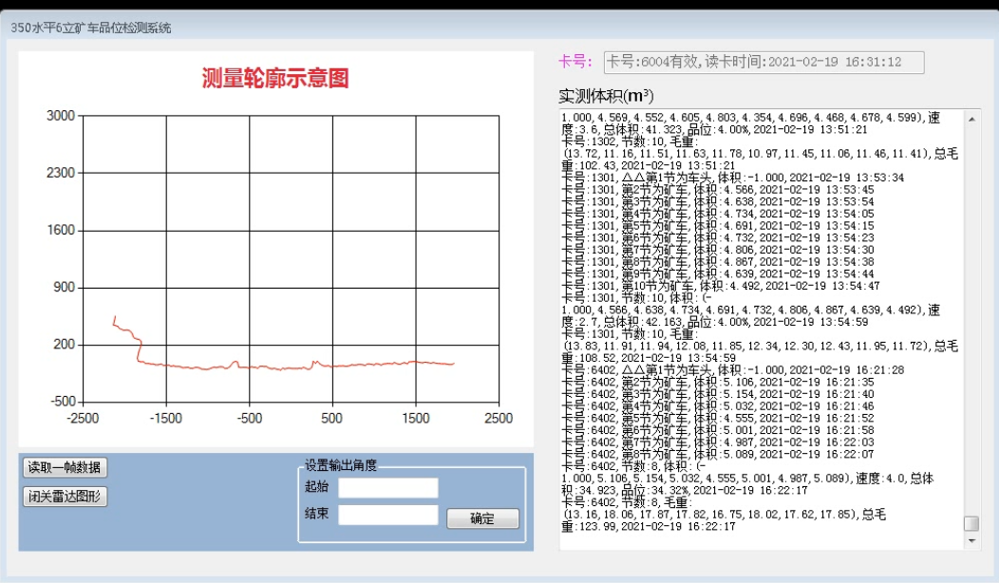Click y-axis label 3000
Screen dimensions: 999x583
pos(61,115)
